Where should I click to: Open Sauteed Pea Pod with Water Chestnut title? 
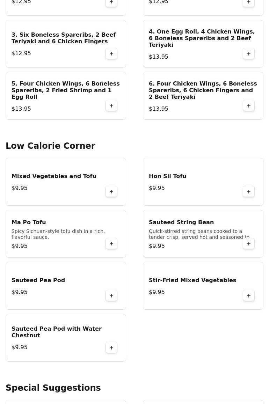coord(57,332)
